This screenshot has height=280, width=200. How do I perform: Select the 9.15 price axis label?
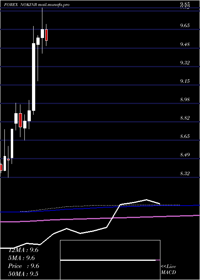pyautogui.click(x=185, y=81)
